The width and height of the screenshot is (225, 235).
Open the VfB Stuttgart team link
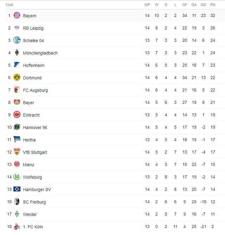35,153
